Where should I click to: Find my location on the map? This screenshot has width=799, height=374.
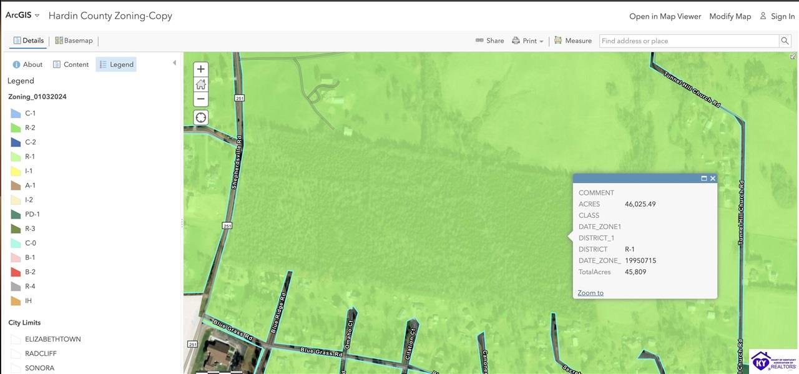tap(201, 117)
